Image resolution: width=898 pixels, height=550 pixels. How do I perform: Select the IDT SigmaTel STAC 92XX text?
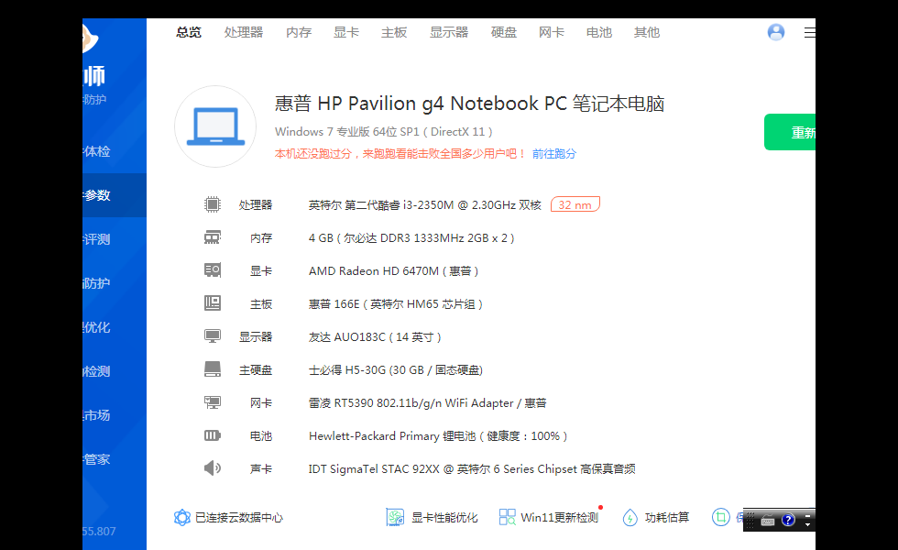tap(472, 469)
